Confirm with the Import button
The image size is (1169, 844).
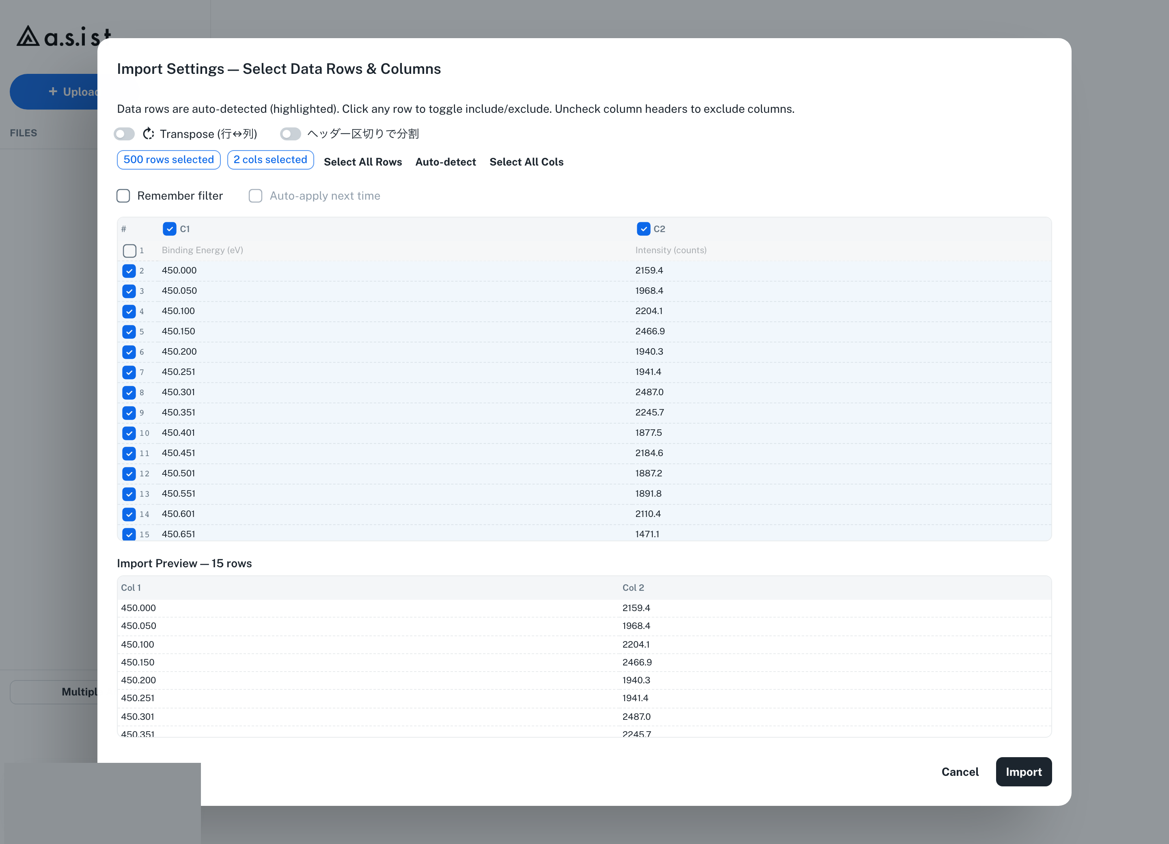[x=1024, y=772]
